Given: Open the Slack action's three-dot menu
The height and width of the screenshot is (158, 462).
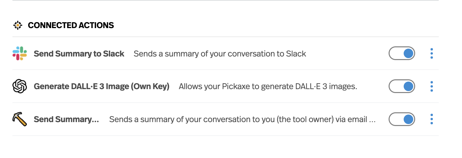Looking at the screenshot, I should [x=432, y=54].
